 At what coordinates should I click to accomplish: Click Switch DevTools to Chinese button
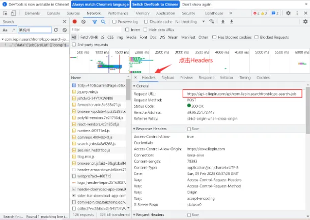(x=155, y=5)
